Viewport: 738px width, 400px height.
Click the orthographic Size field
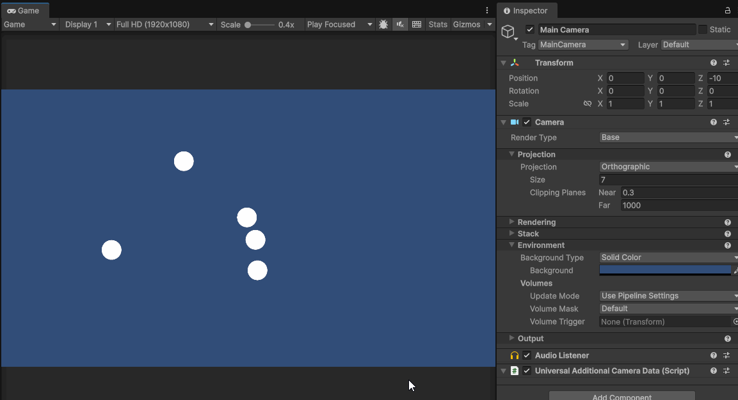coord(669,180)
